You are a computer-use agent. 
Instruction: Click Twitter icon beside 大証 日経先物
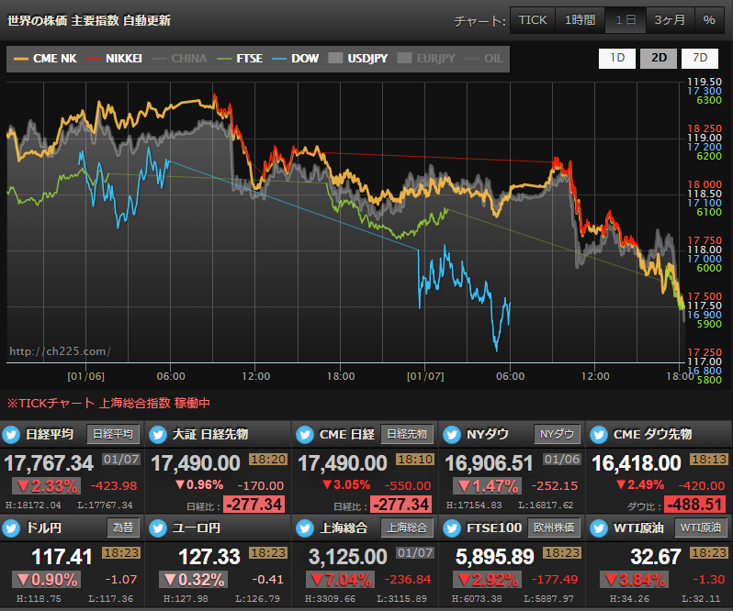click(158, 435)
